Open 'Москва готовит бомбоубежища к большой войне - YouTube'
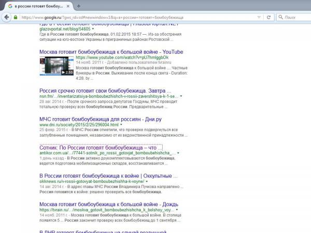311x233 pixels. [111, 52]
